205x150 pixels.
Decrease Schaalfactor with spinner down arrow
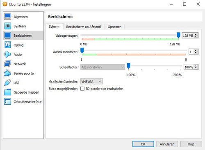coord(196,68)
